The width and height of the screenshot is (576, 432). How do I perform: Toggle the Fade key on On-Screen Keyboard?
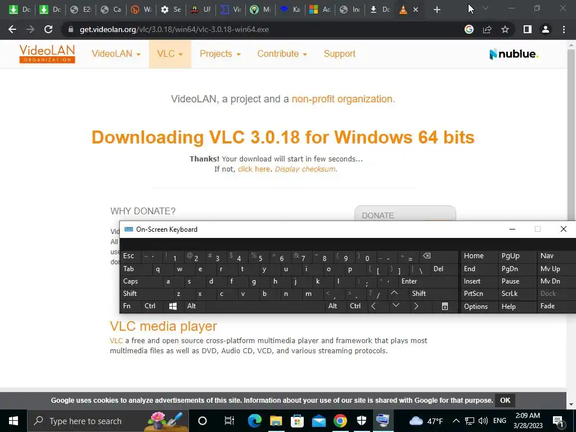[556, 307]
